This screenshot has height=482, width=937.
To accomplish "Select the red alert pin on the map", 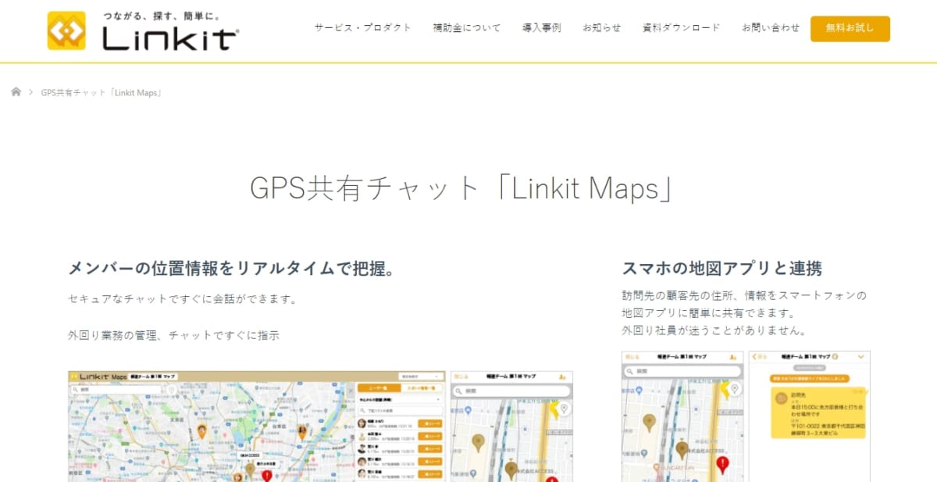I will pos(265,476).
